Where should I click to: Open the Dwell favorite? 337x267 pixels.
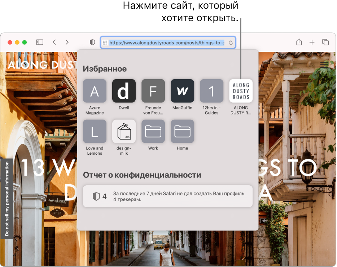tap(124, 91)
